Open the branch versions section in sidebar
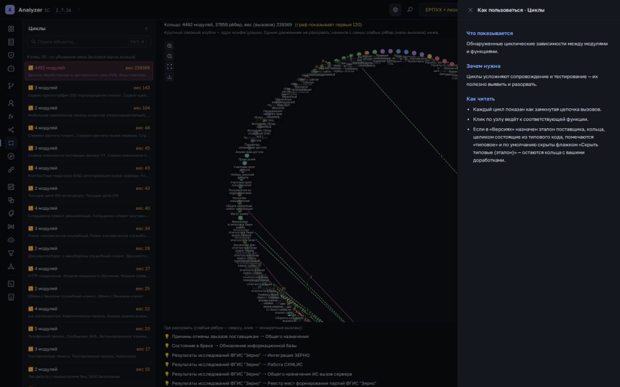 tap(11, 86)
